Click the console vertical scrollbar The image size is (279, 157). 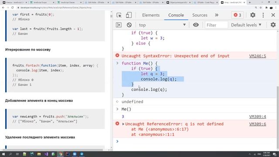point(278,116)
